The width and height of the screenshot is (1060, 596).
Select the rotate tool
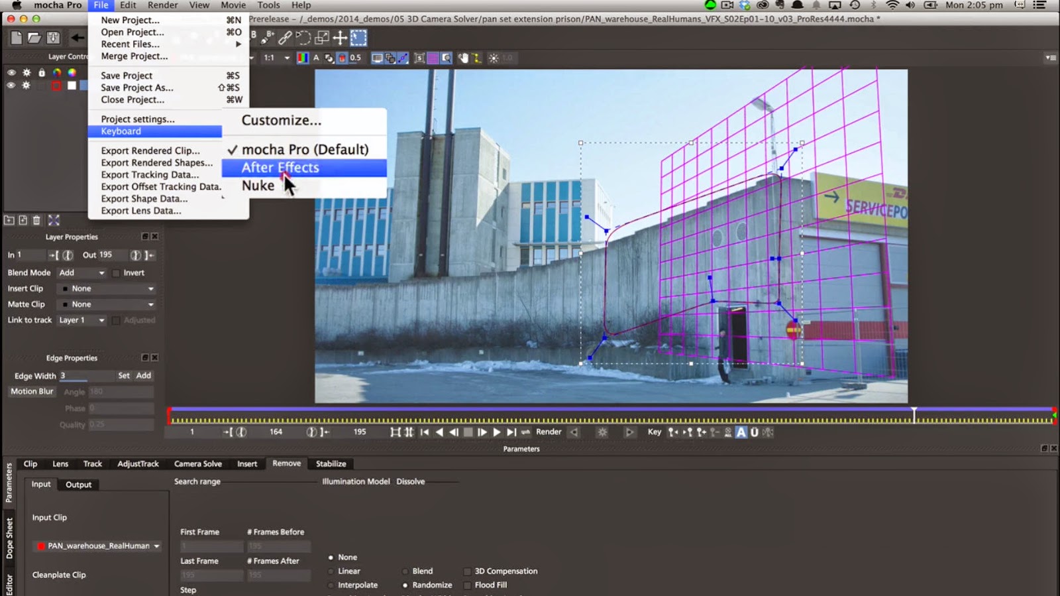coord(303,38)
